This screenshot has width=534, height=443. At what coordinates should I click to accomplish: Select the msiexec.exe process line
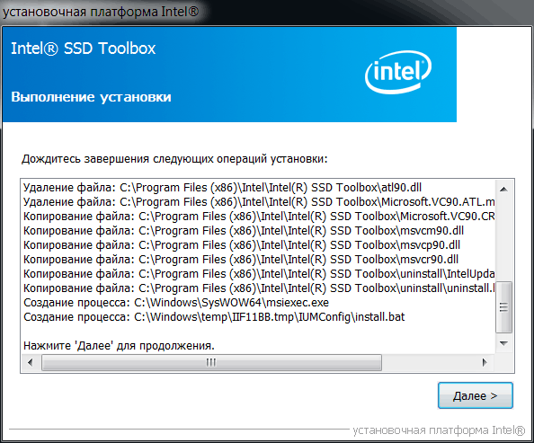click(176, 303)
